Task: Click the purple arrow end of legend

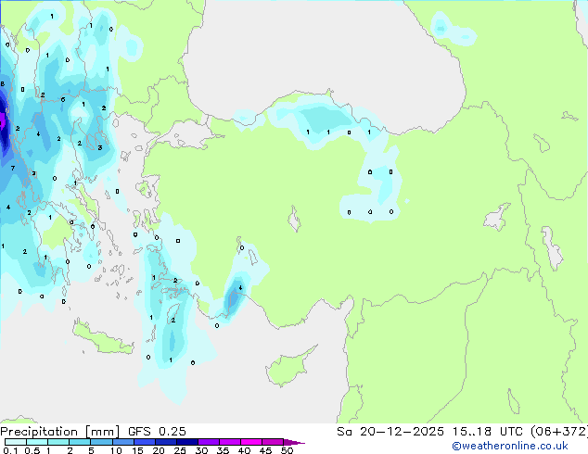Action: pos(299,443)
